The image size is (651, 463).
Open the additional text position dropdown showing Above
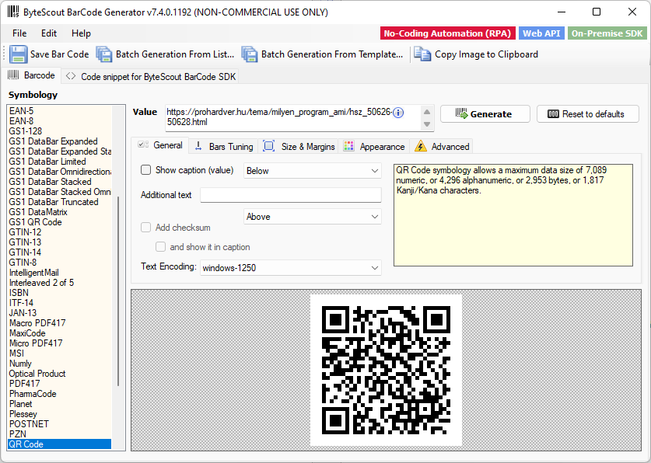(x=312, y=217)
